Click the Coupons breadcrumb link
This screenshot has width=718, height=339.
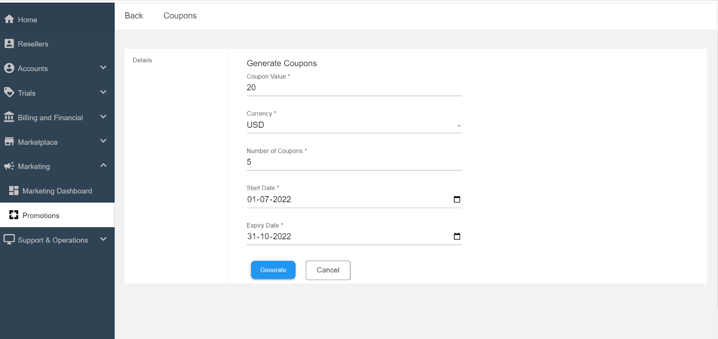[180, 16]
